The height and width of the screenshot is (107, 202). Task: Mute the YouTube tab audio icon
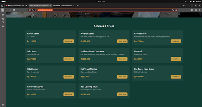(x=9, y=6)
